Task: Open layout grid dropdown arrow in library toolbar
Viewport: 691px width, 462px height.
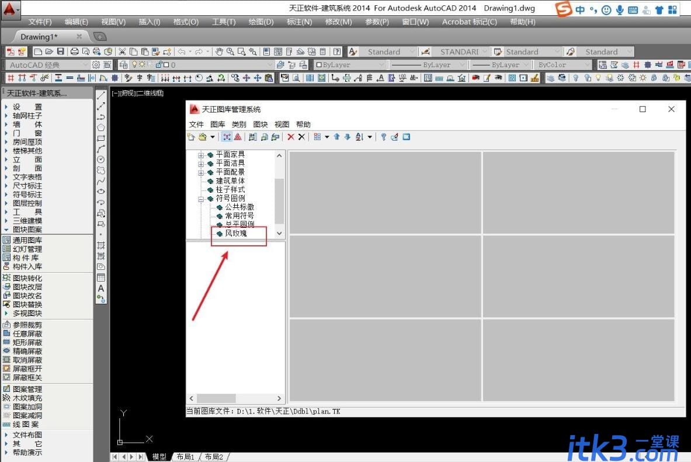Action: pyautogui.click(x=327, y=137)
